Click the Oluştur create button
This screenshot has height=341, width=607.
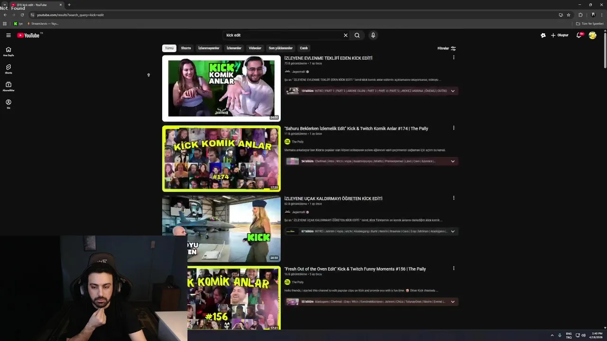pos(560,35)
